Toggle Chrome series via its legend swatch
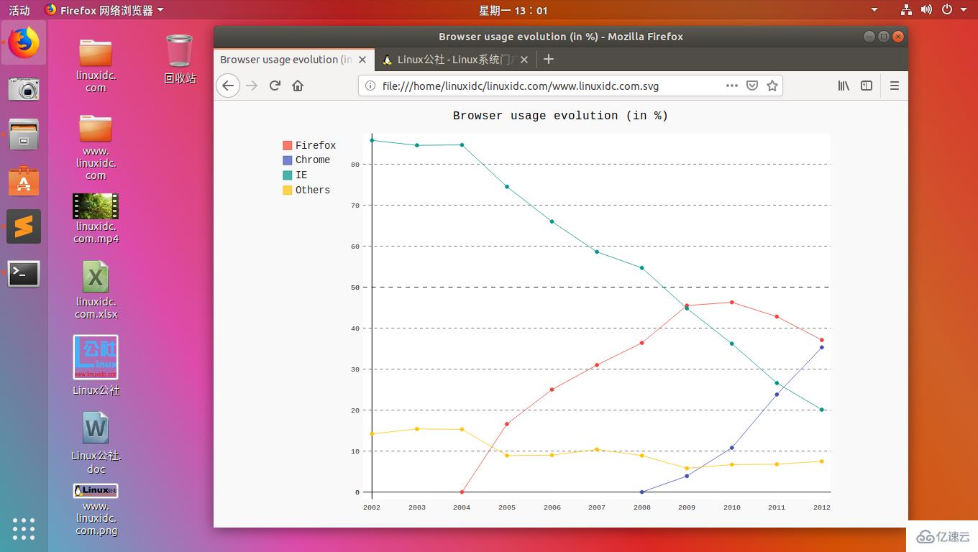The width and height of the screenshot is (978, 552). point(288,160)
